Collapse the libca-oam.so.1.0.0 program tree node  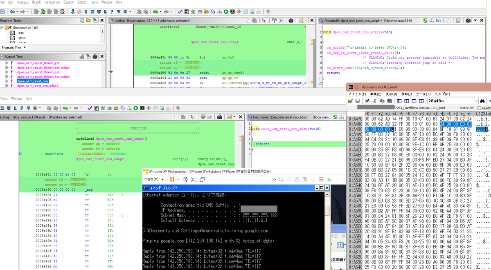[2, 28]
